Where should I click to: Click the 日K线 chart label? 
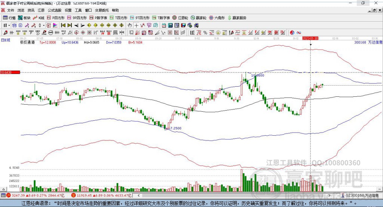[x=6, y=40]
